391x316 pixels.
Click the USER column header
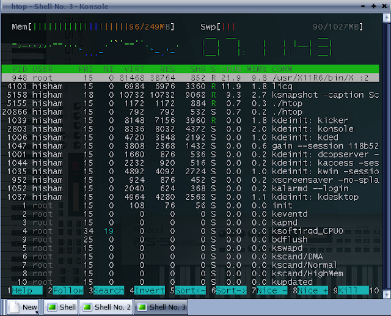click(x=42, y=69)
